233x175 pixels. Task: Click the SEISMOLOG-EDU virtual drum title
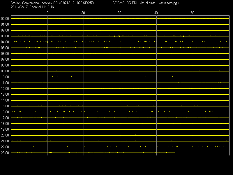point(135,3)
